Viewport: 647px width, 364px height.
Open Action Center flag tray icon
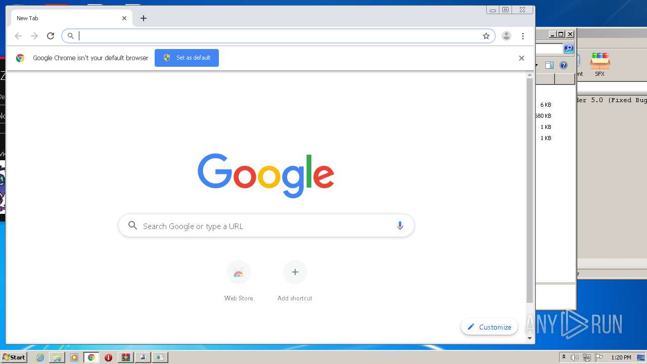pyautogui.click(x=599, y=357)
